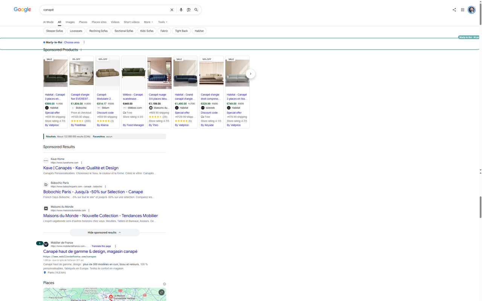Viewport: 482px width, 301px height.
Task: Click By Keyade link
Action: 207,125
